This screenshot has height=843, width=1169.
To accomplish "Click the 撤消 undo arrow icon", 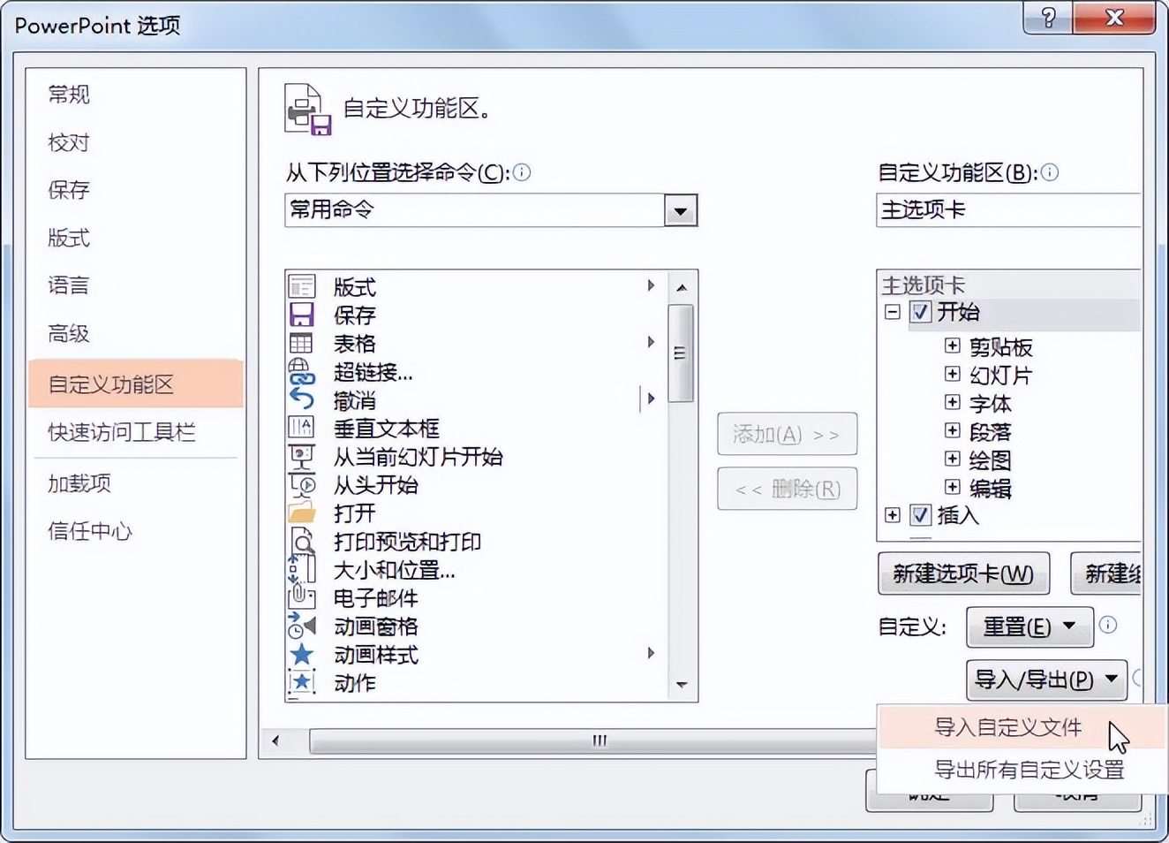I will [x=302, y=400].
